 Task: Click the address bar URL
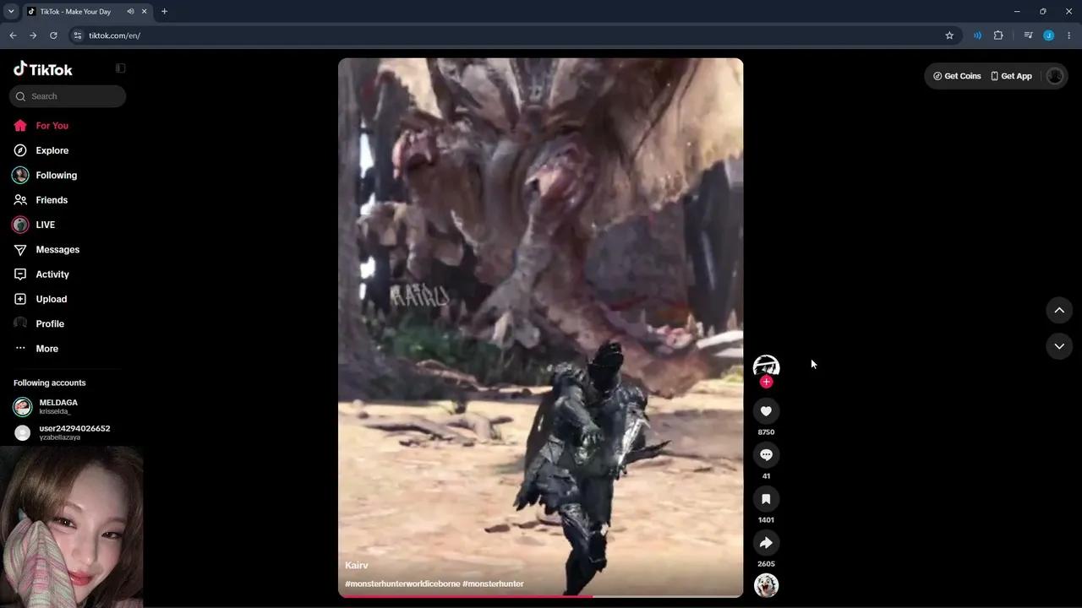pos(114,35)
